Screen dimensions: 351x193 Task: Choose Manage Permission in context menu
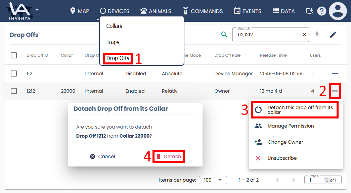tap(291, 126)
